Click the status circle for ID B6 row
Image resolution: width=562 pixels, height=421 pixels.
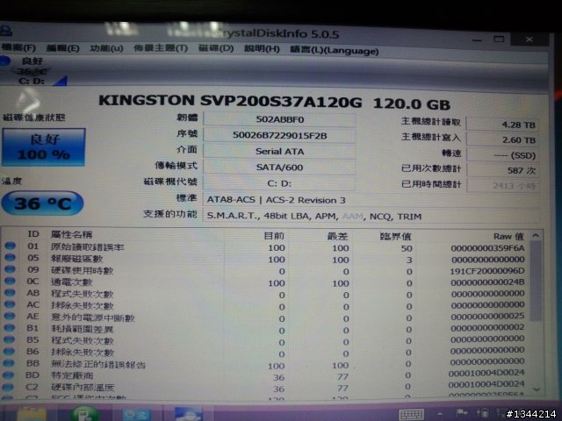coord(10,351)
